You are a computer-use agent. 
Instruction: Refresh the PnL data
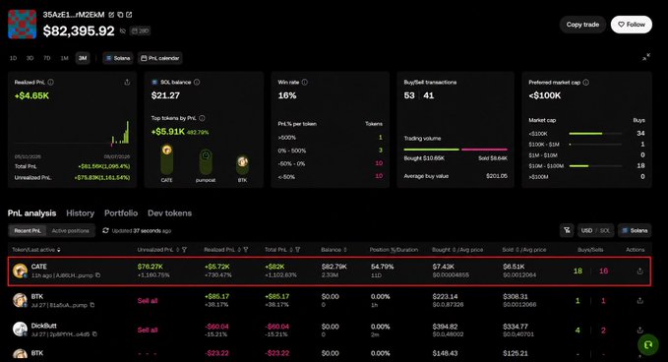click(x=105, y=230)
